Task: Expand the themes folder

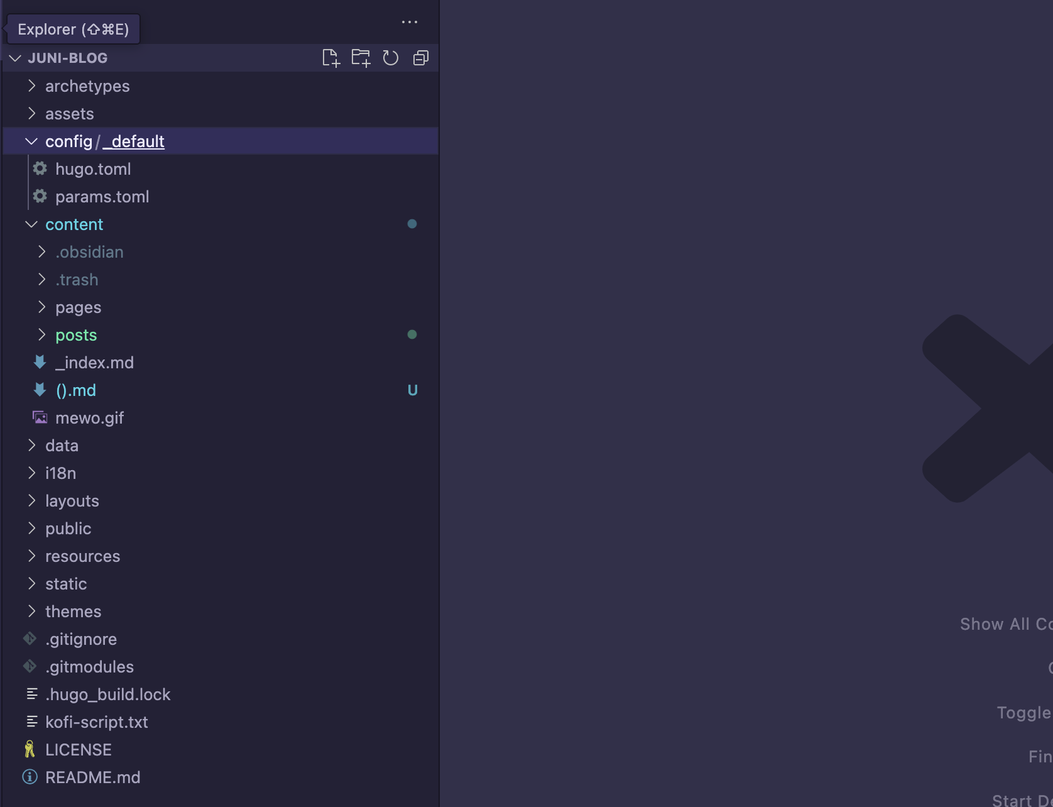Action: [x=73, y=612]
